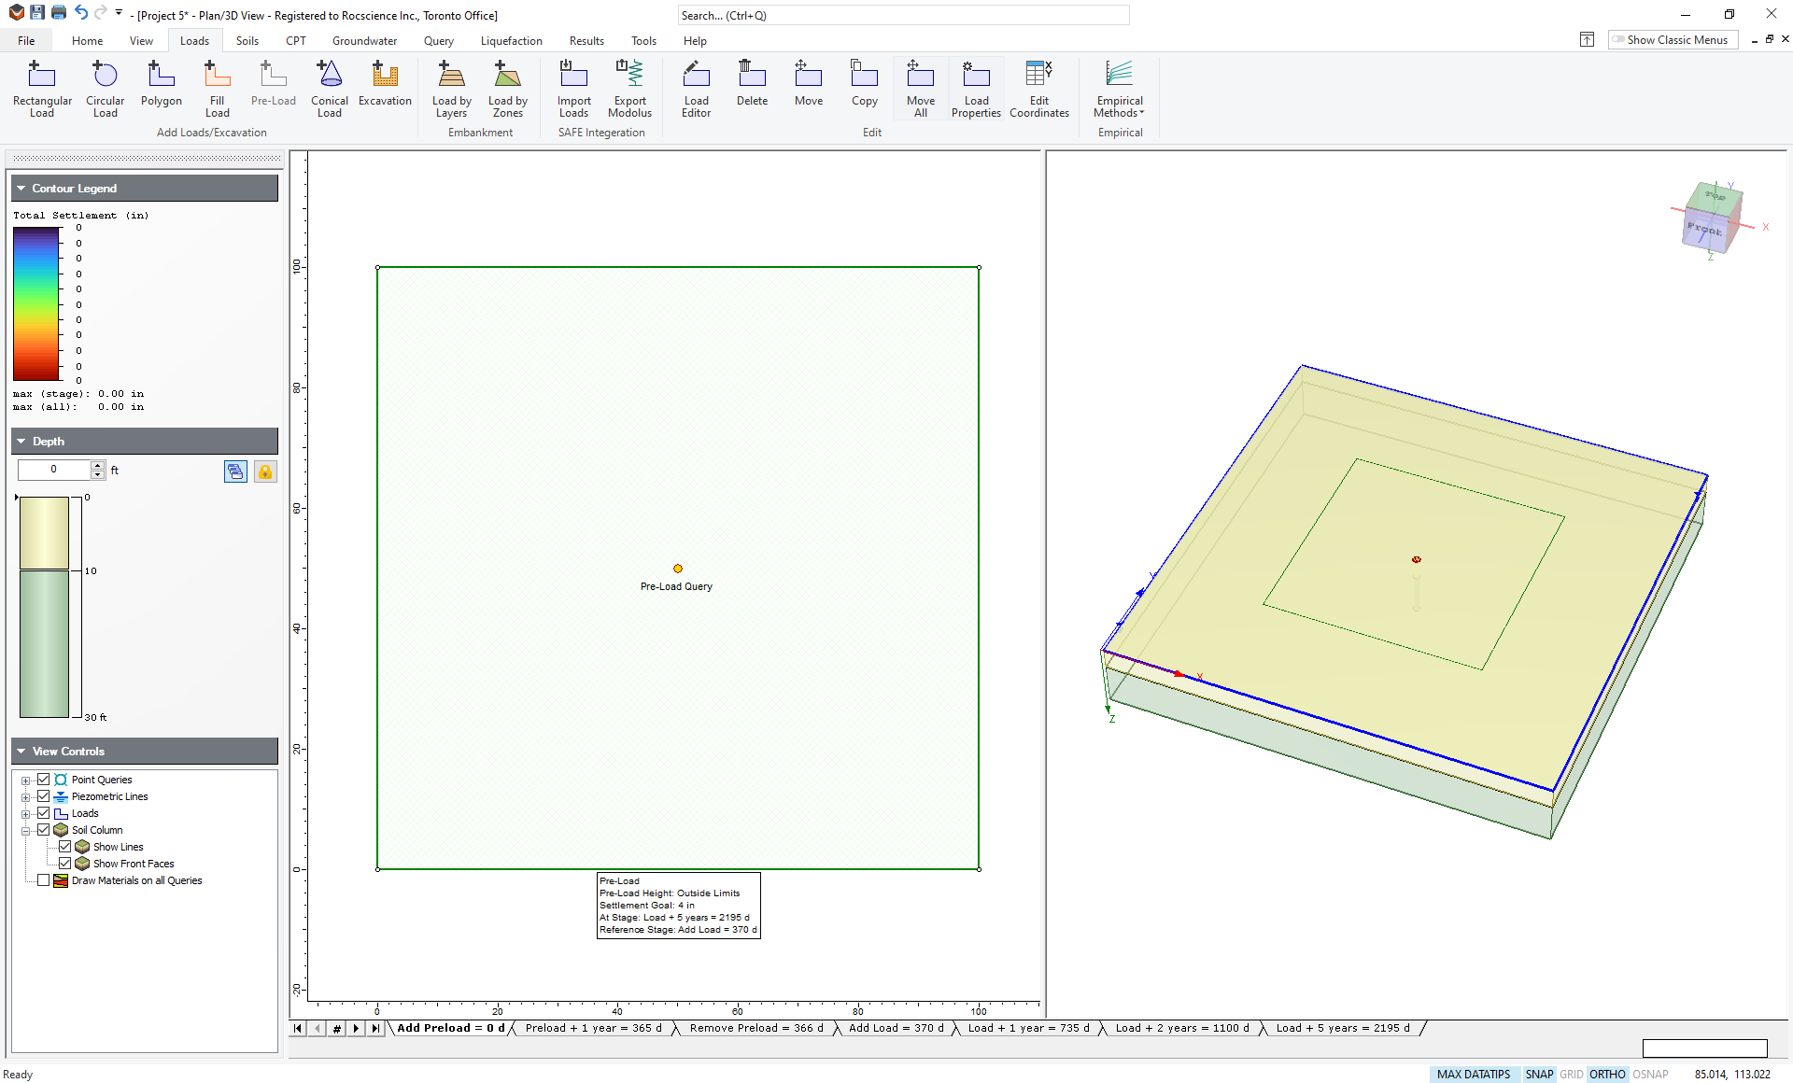Click the contour legend color gradient
The width and height of the screenshot is (1793, 1083).
tap(36, 304)
